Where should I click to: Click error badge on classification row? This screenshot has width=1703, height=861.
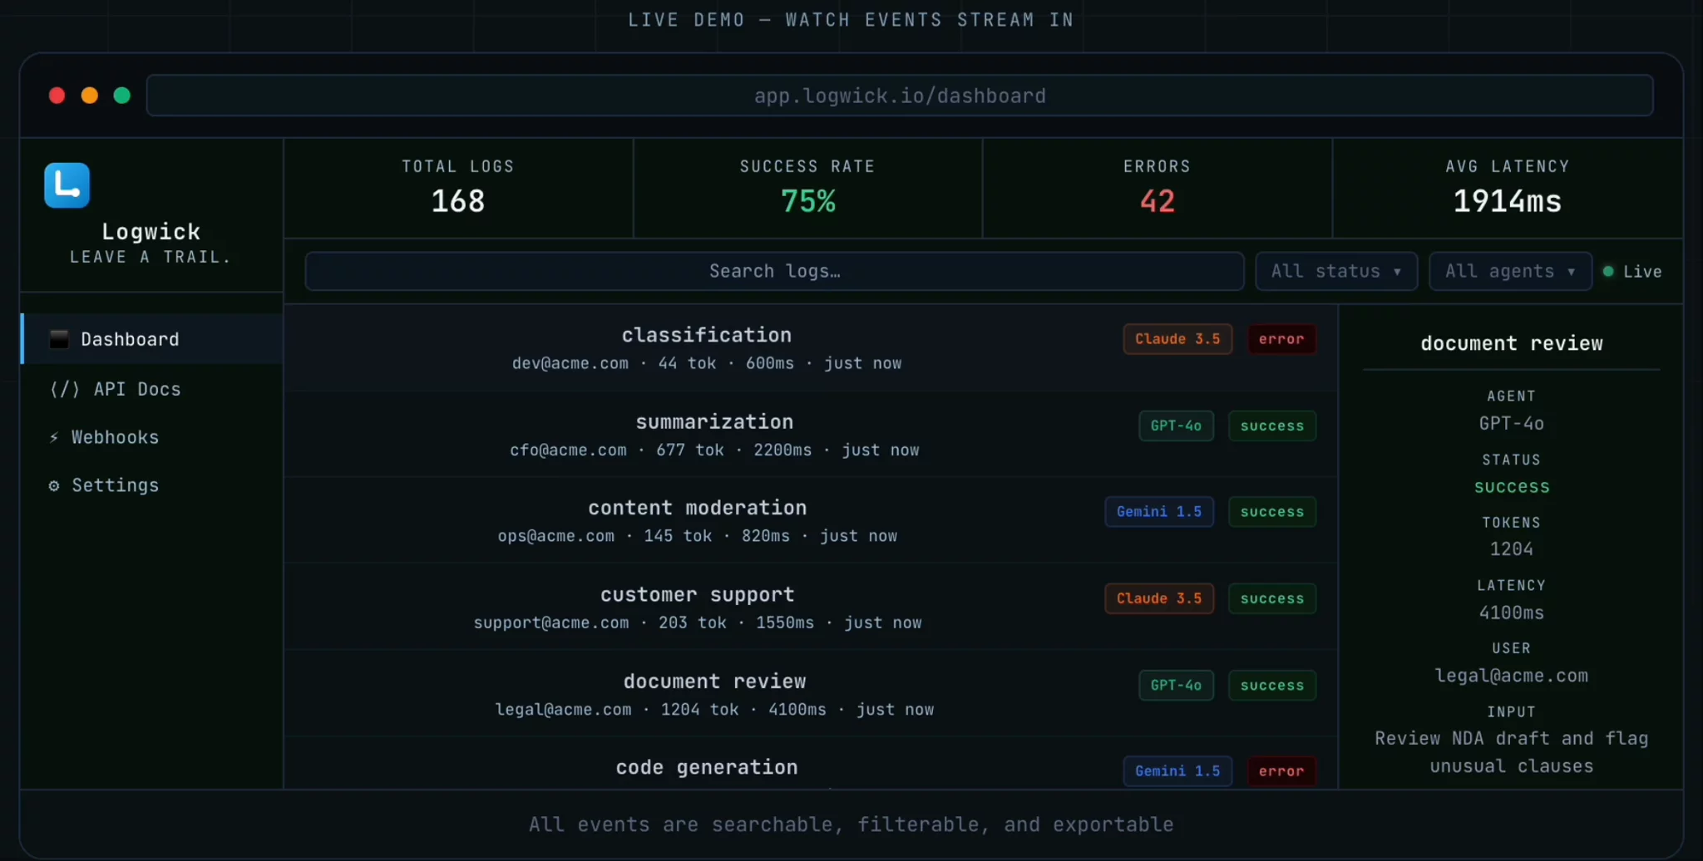pos(1281,339)
